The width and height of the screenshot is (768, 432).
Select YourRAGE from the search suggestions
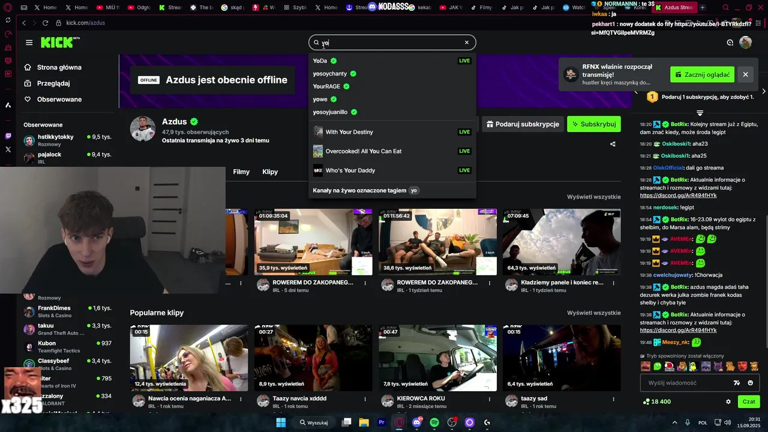point(392,86)
